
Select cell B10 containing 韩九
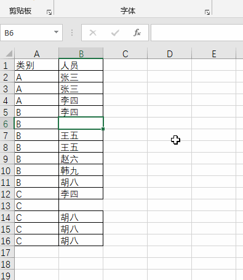(81, 170)
